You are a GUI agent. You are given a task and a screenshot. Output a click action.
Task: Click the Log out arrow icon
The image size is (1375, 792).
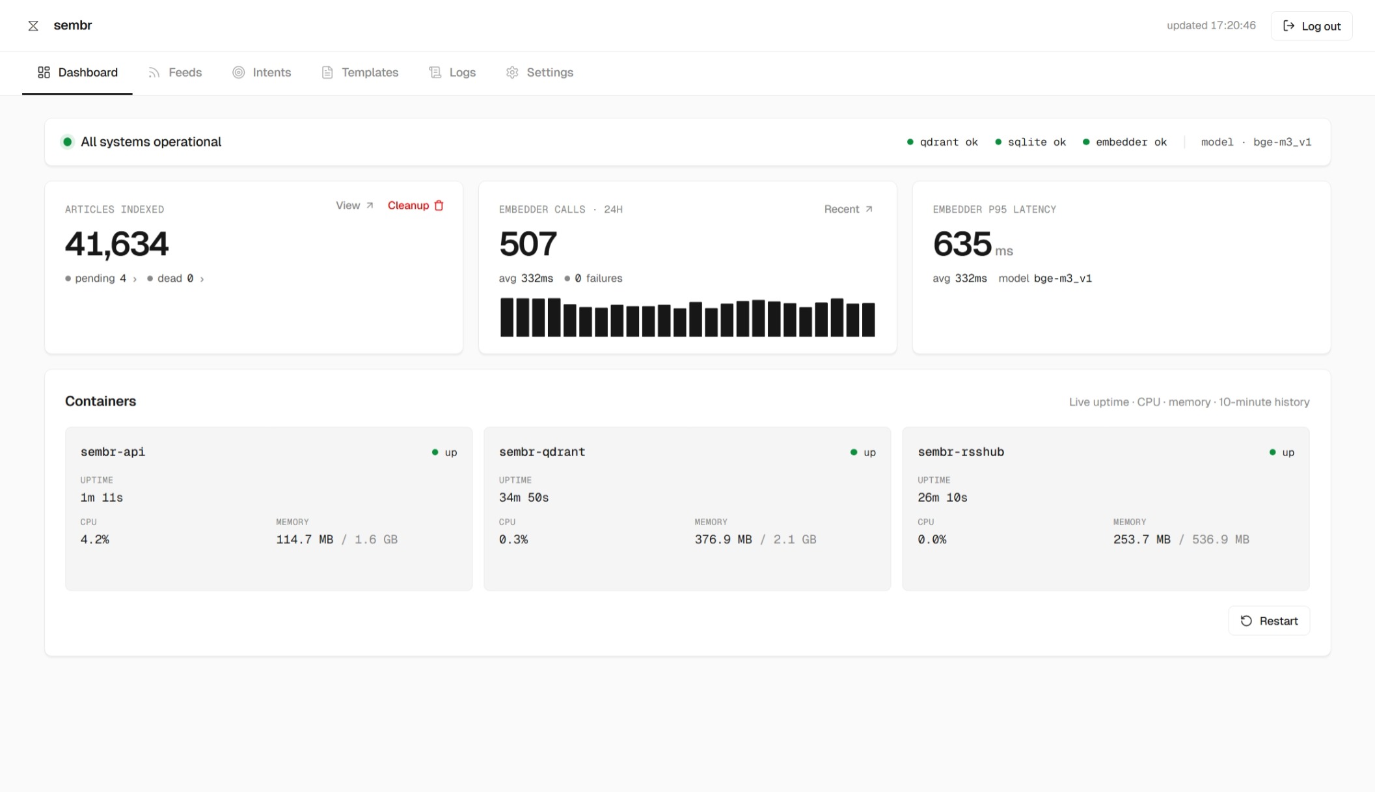point(1288,25)
